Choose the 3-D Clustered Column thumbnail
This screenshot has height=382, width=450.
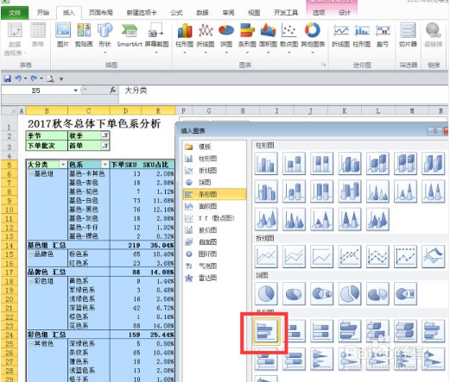click(350, 164)
